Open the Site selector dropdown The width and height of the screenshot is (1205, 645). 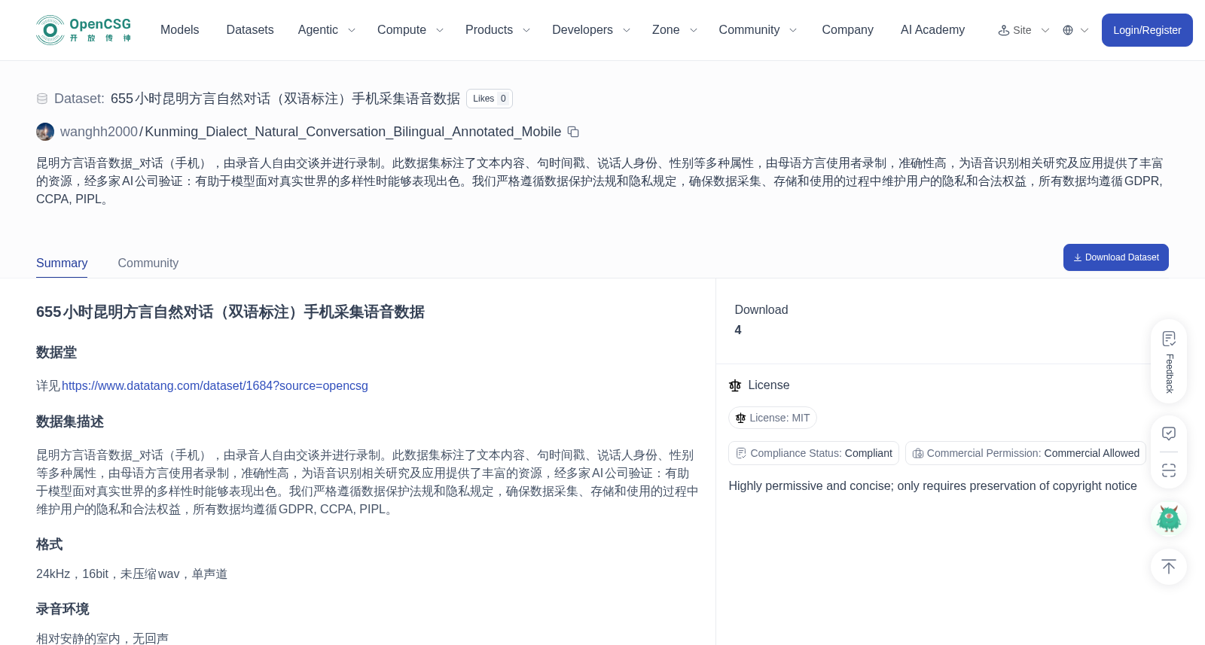1023,30
